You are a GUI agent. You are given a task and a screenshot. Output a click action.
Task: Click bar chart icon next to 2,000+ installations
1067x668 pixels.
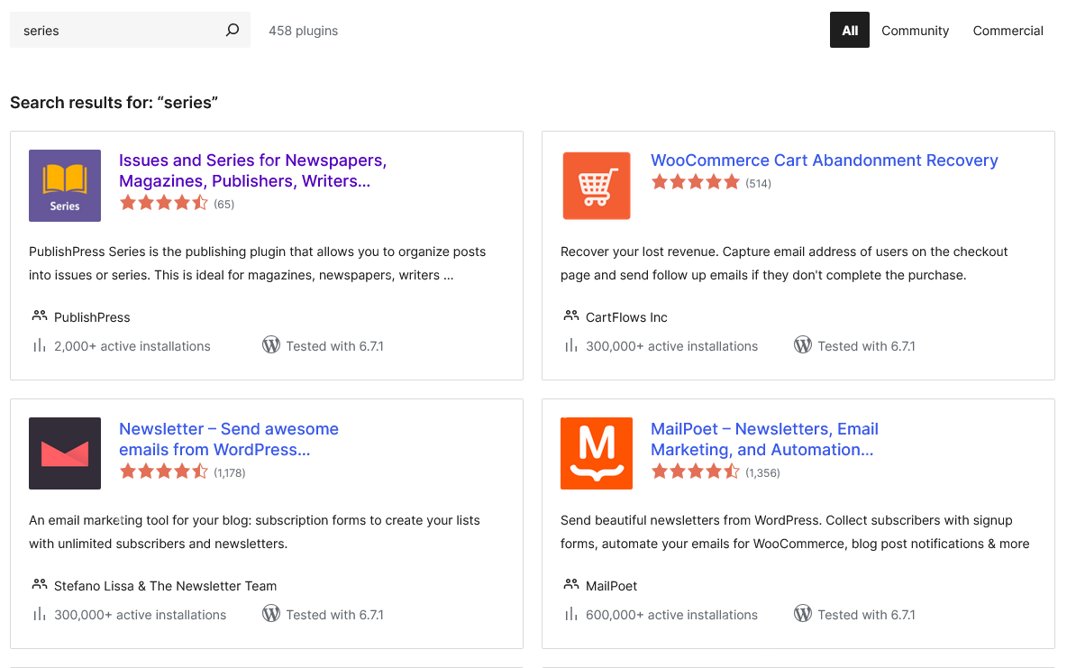pos(40,346)
